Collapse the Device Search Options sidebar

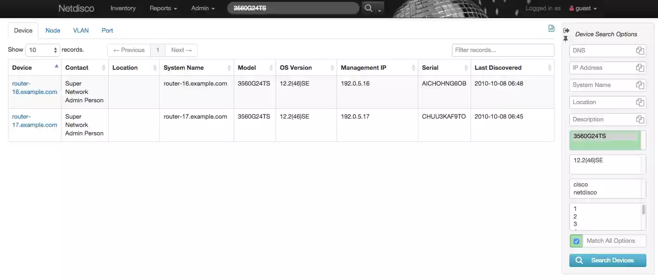tap(566, 30)
